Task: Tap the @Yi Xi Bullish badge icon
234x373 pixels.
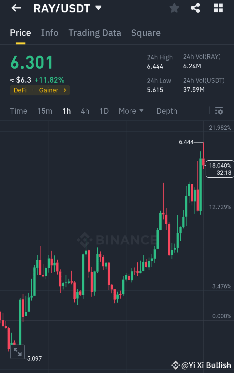Action: [176, 365]
